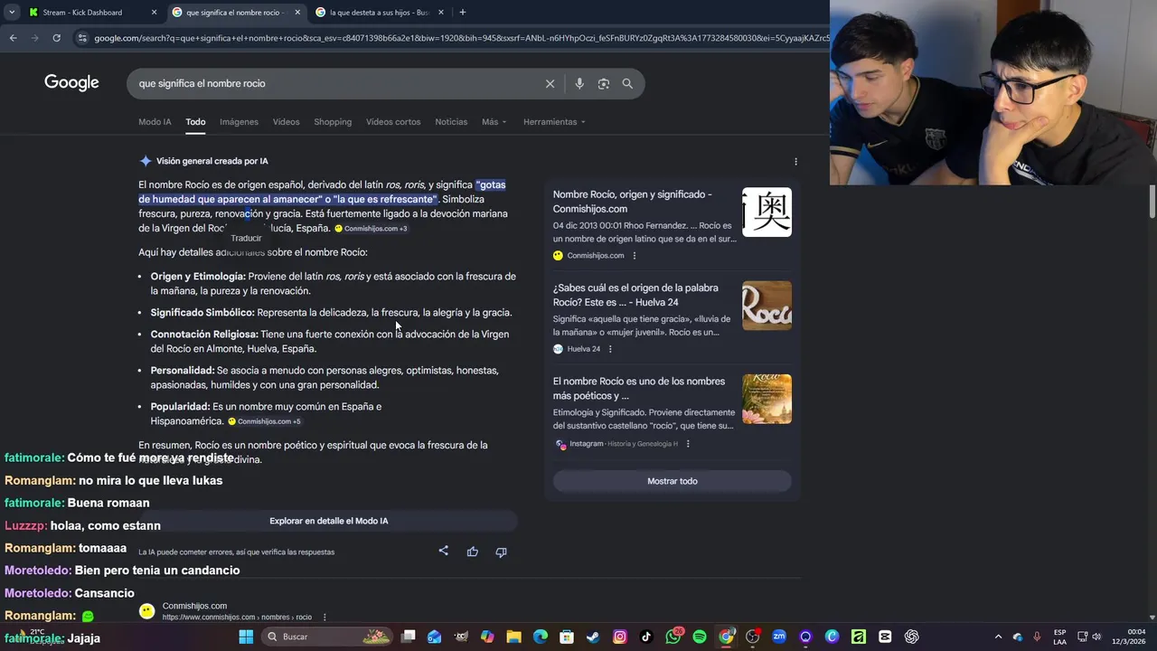Clear the Google search box text
The width and height of the screenshot is (1157, 651).
550,83
